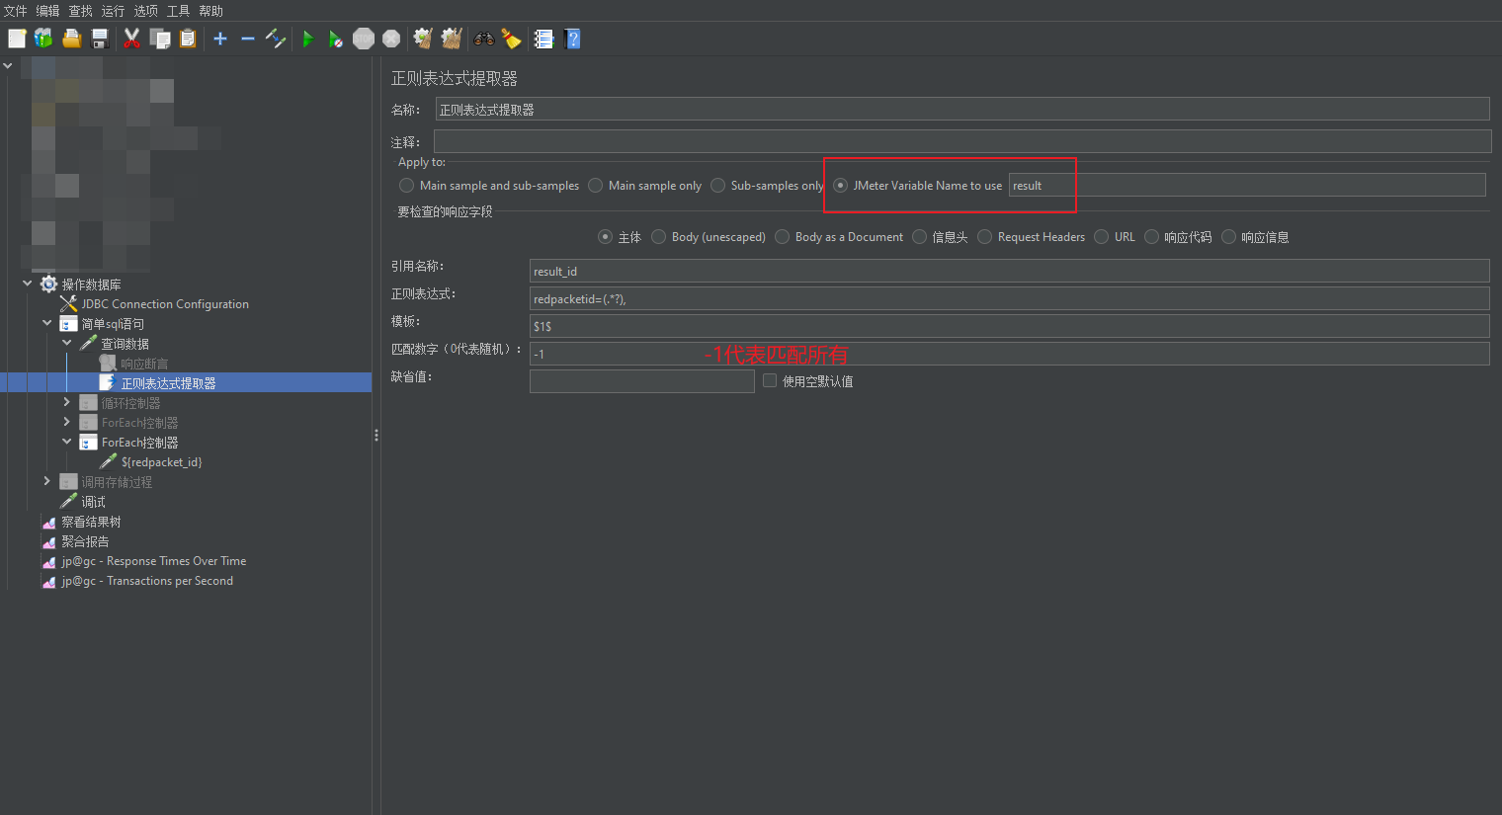1502x815 pixels.
Task: Select Request Headers radio button
Action: 984,237
